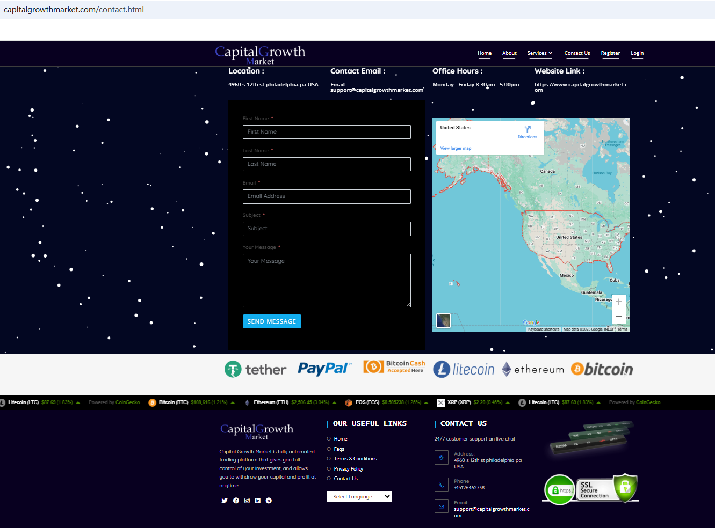Switch map to satellite view thumbnail
Screen dimensions: 715x528
click(x=443, y=321)
